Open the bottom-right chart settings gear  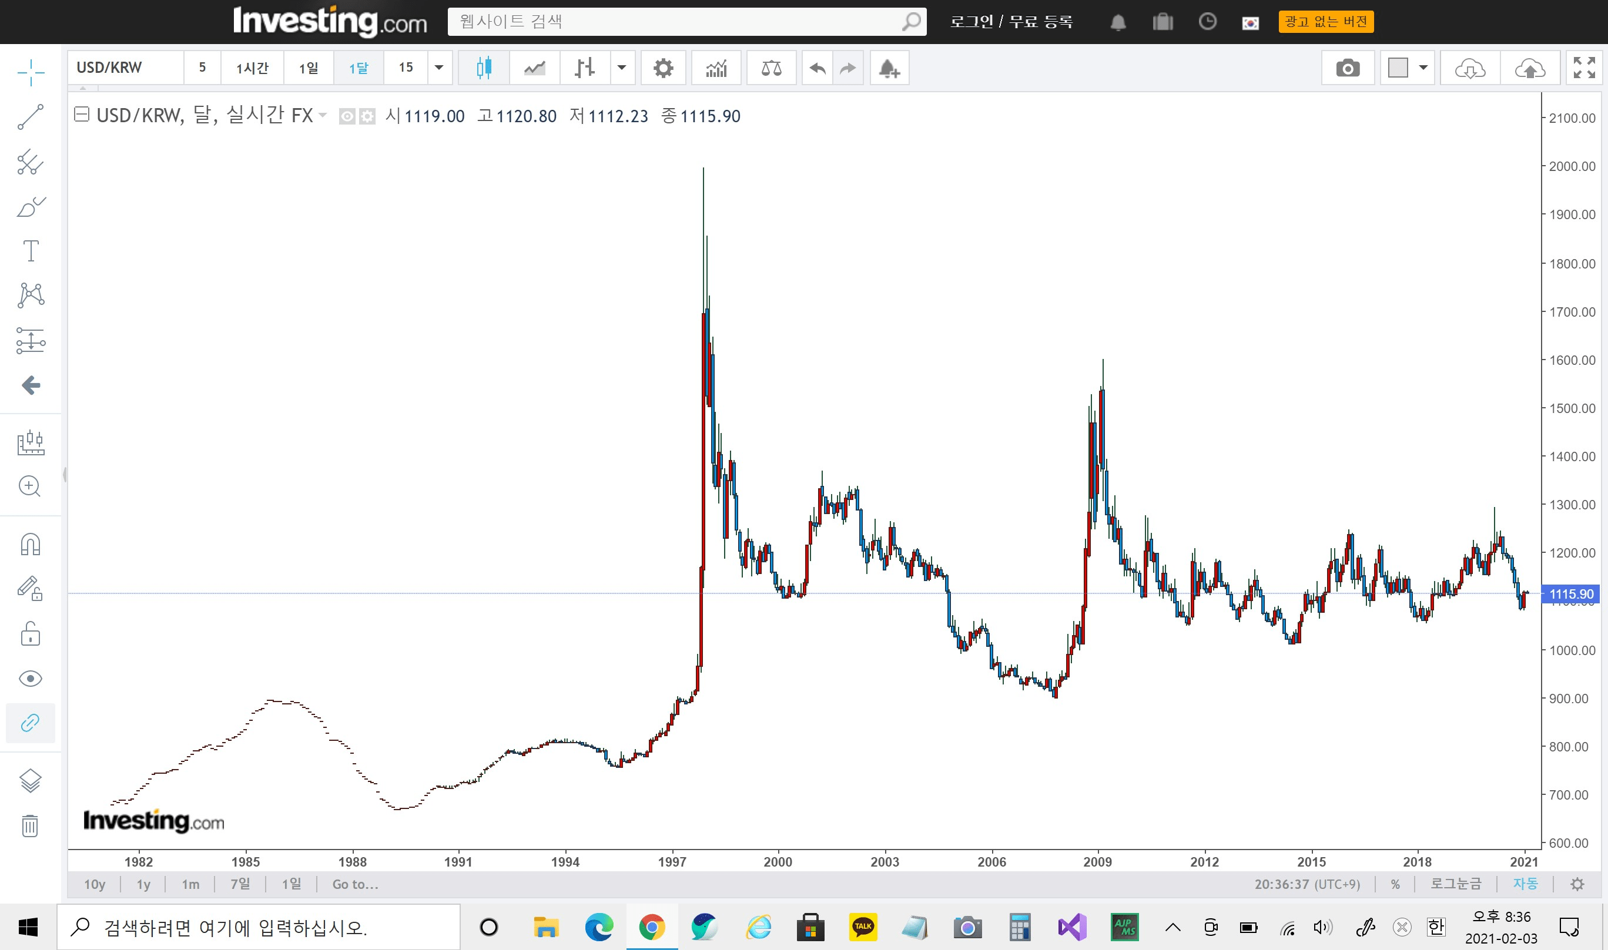(x=1577, y=884)
